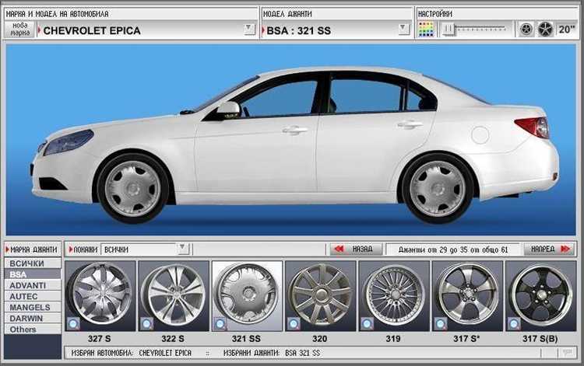The image size is (584, 366).
Task: Zoom the 317 S(B) wheel magnifier icon
Action: click(x=514, y=323)
